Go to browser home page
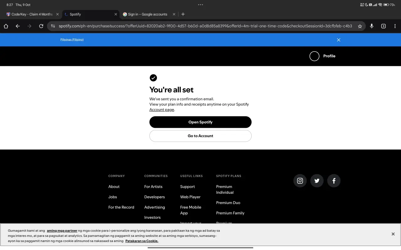 pos(6,26)
